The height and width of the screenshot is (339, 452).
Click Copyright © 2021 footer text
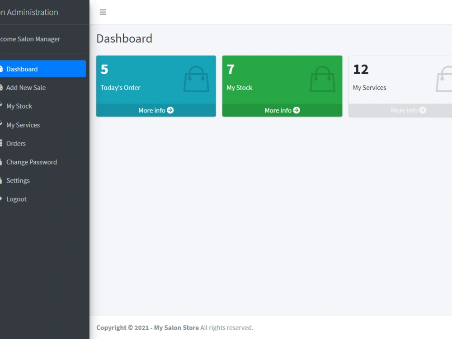pyautogui.click(x=122, y=328)
